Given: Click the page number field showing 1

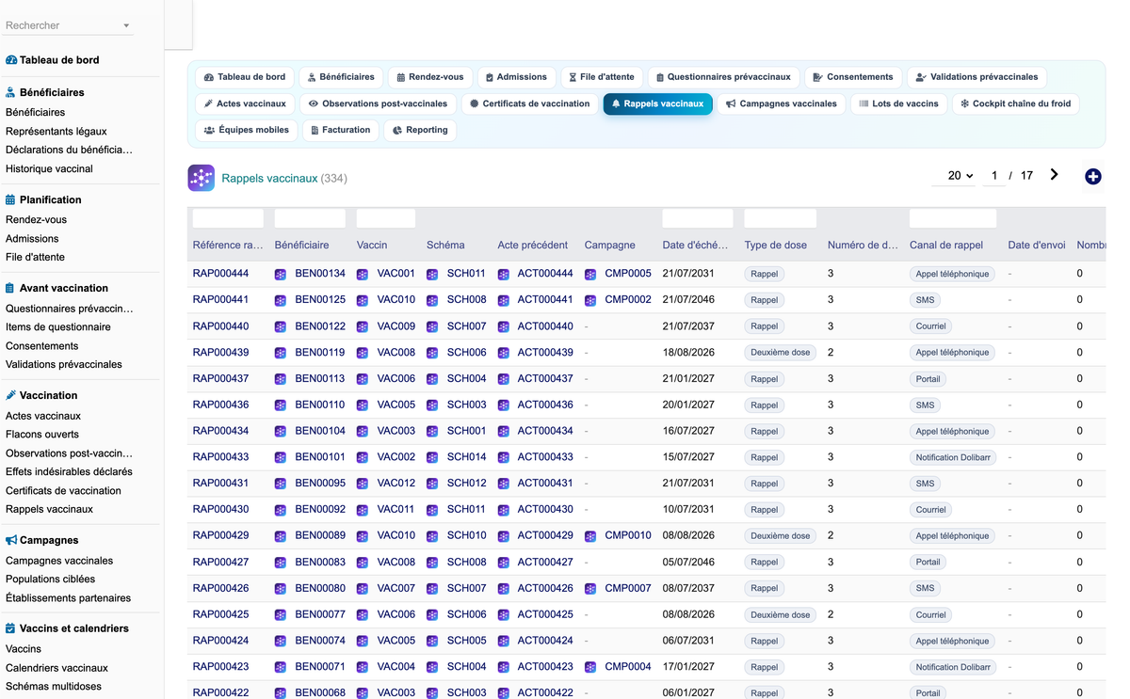Looking at the screenshot, I should [x=994, y=176].
